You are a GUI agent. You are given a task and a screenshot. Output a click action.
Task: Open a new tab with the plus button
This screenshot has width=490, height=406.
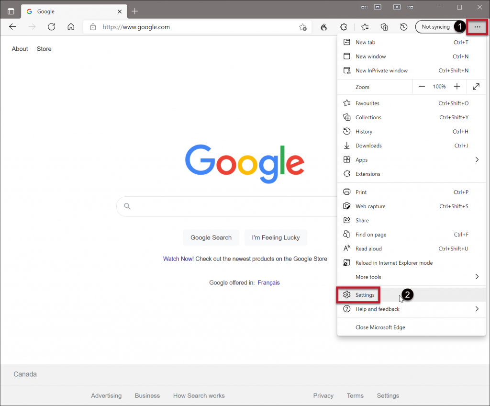coord(134,11)
